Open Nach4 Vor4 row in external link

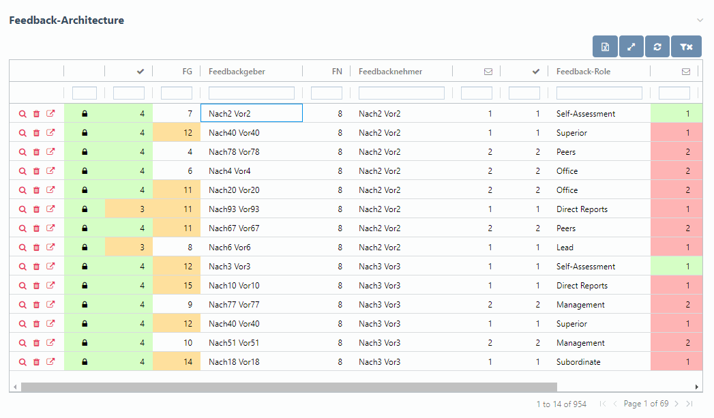coord(50,171)
